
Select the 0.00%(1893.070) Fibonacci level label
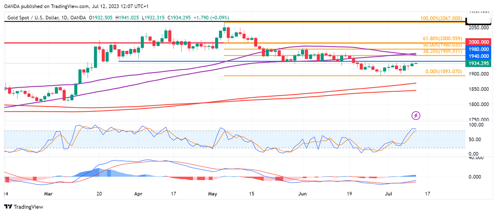click(x=444, y=72)
